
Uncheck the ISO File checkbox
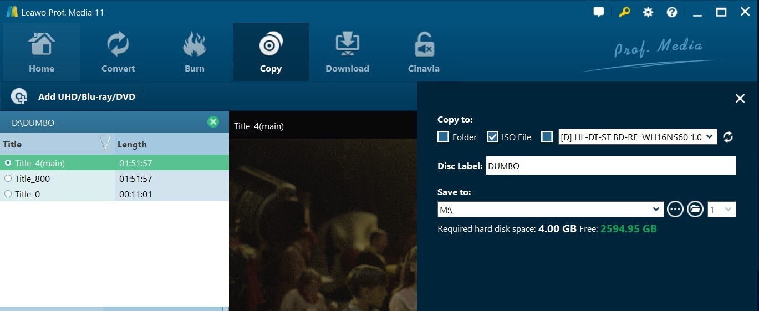pos(492,137)
